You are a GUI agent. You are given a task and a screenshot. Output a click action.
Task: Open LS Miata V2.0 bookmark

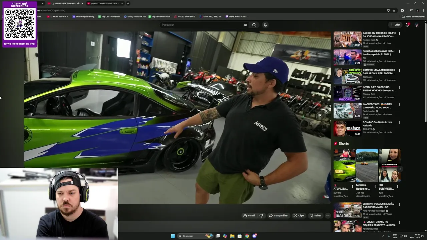point(58,16)
